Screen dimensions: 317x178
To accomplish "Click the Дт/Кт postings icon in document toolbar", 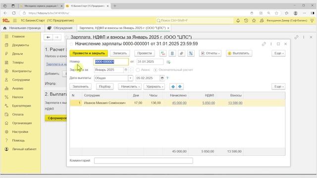I will click(x=163, y=53).
